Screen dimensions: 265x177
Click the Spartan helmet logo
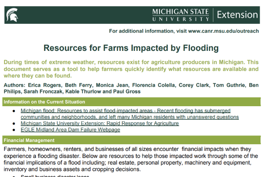12,15
